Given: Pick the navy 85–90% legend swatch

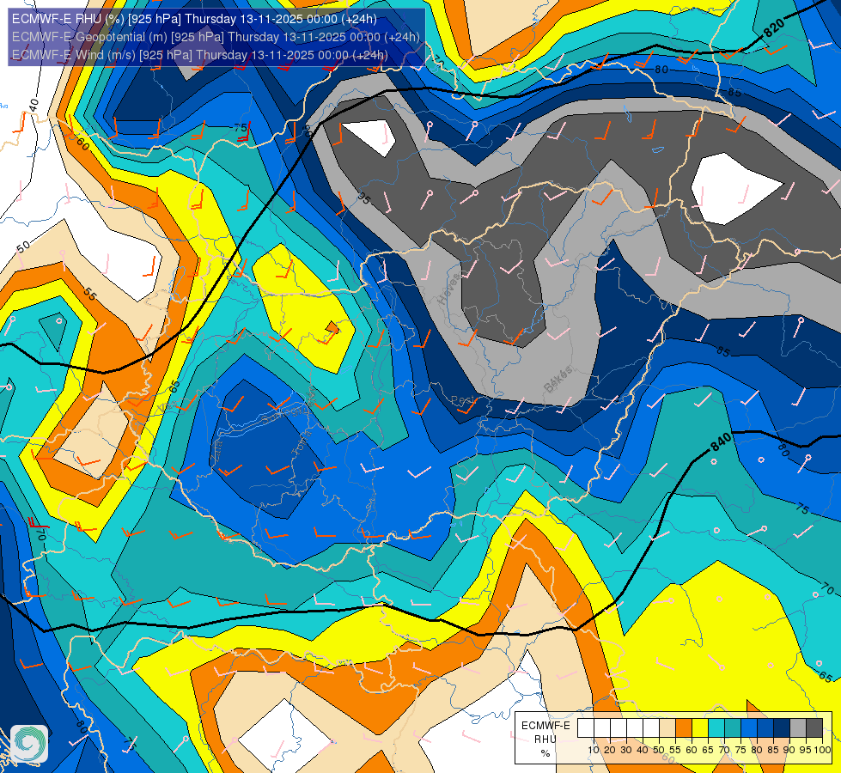Looking at the screenshot, I should 782,728.
